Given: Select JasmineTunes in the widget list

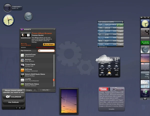Looking at the screenshot, I should tap(36, 55).
